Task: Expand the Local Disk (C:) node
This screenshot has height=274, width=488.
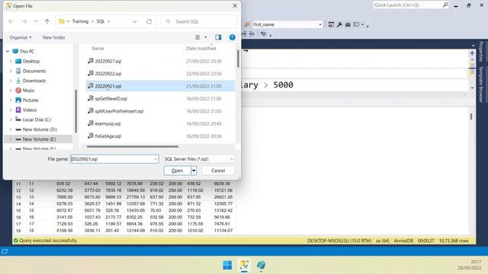Action: 11,119
